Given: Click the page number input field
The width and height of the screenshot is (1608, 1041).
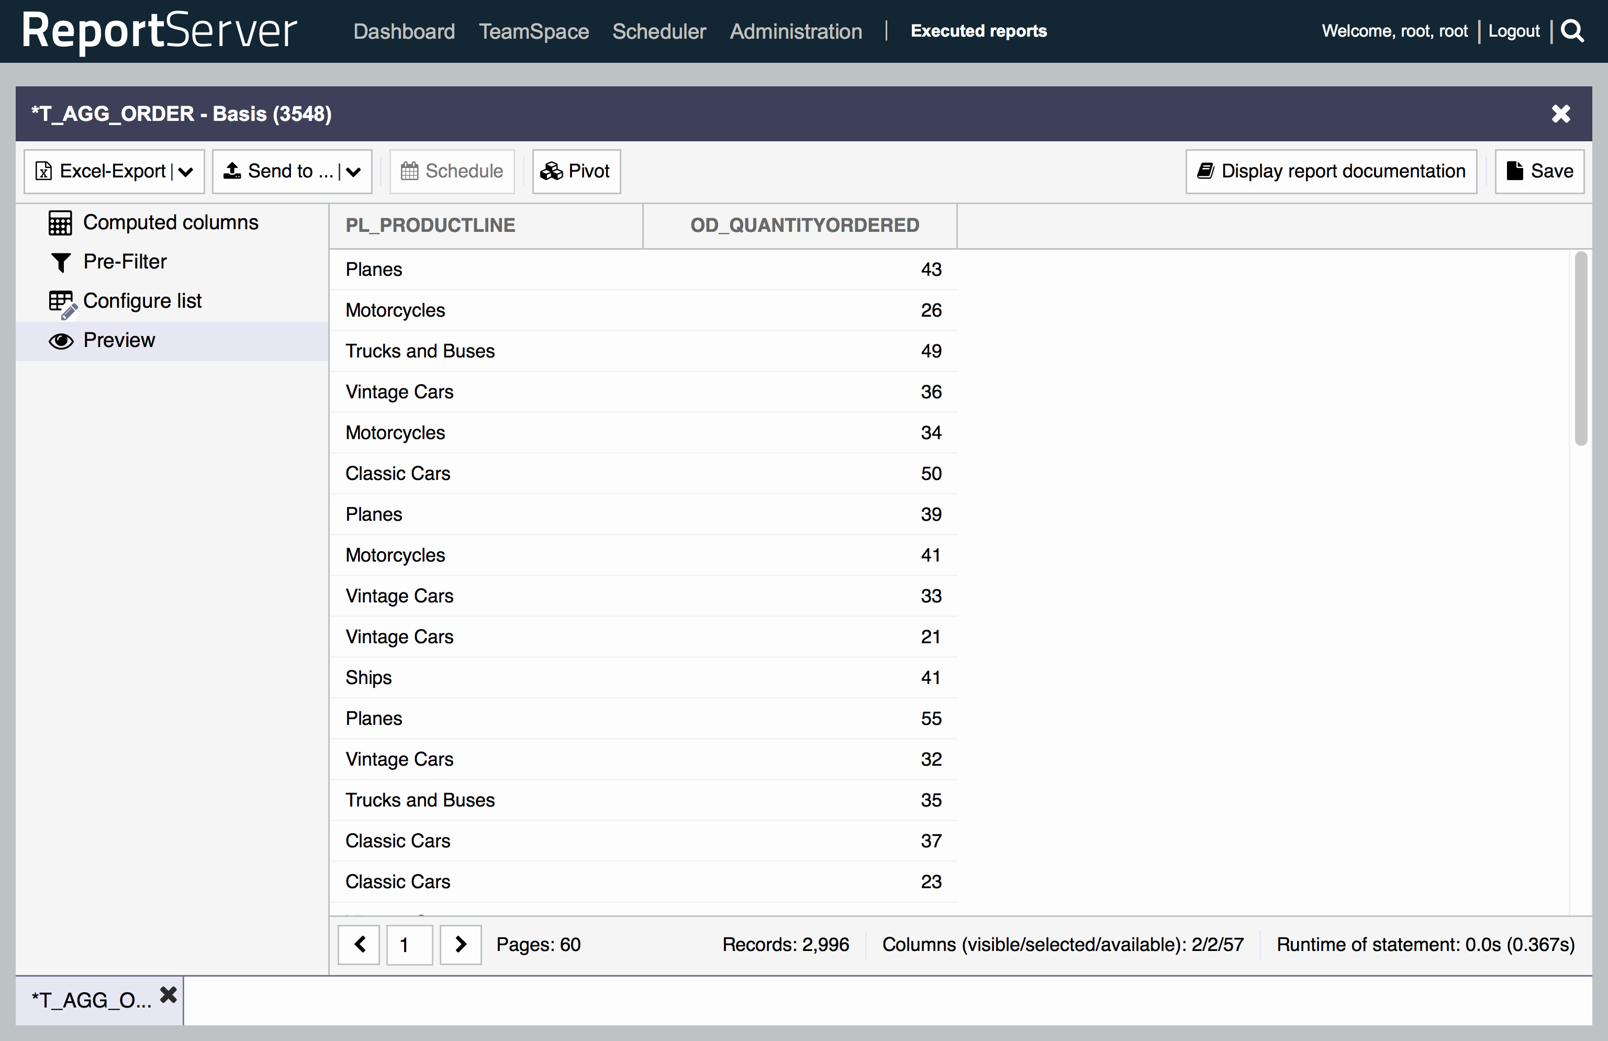Looking at the screenshot, I should click(409, 944).
